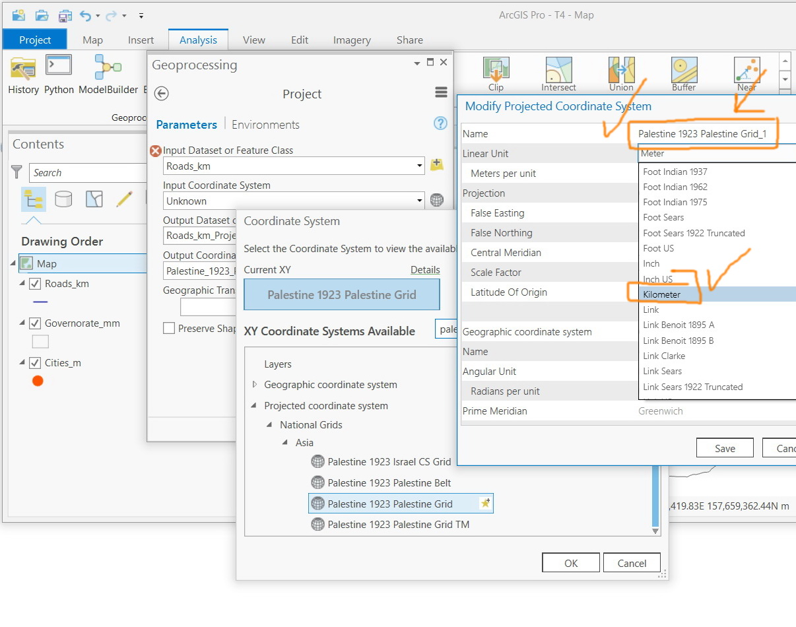Open the Python window tool
The height and width of the screenshot is (627, 796).
click(59, 74)
